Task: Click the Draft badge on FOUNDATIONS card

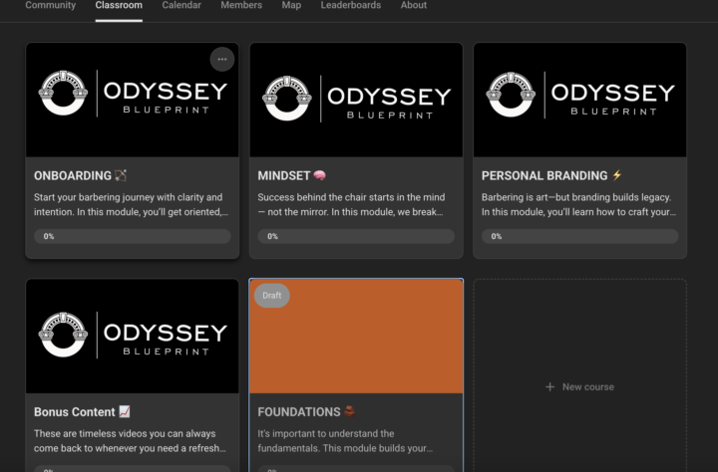Action: 272,296
